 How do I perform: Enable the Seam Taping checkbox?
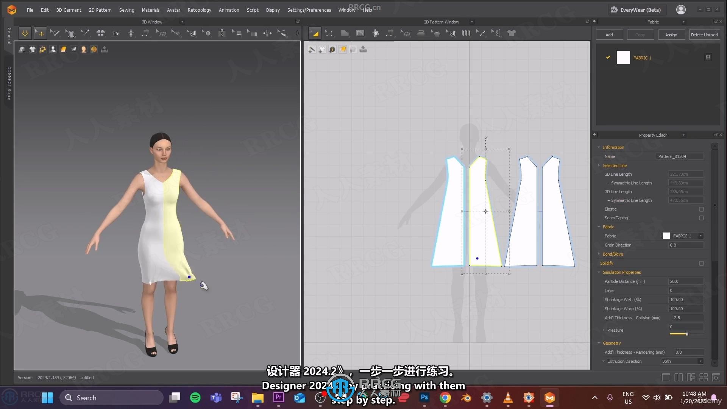coord(701,218)
